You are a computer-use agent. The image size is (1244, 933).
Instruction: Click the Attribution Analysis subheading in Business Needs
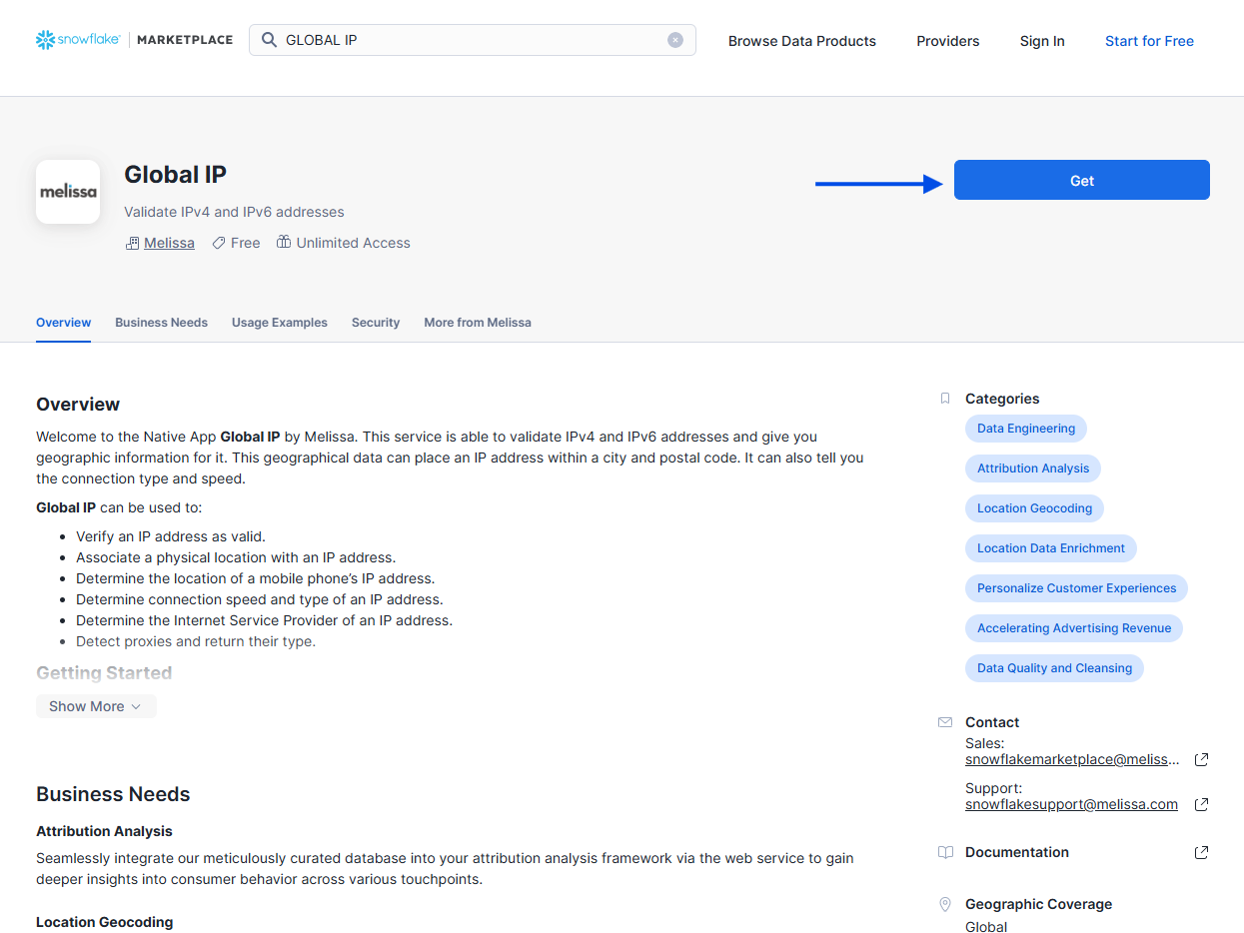104,831
